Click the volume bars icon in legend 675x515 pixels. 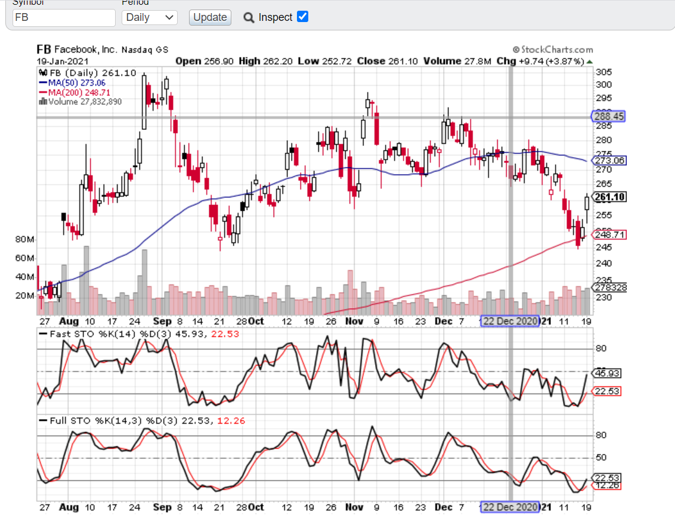tap(42, 101)
